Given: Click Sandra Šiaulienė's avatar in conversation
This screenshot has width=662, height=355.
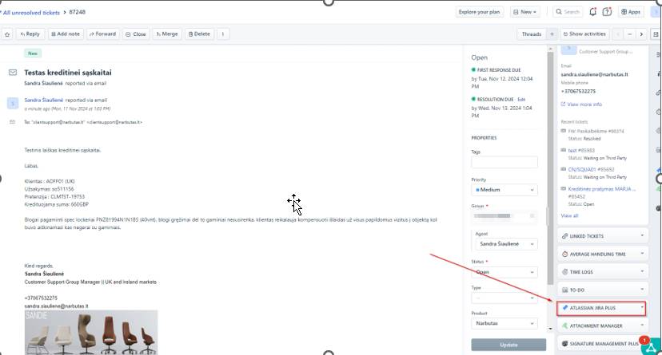Looking at the screenshot, I should pos(13,103).
